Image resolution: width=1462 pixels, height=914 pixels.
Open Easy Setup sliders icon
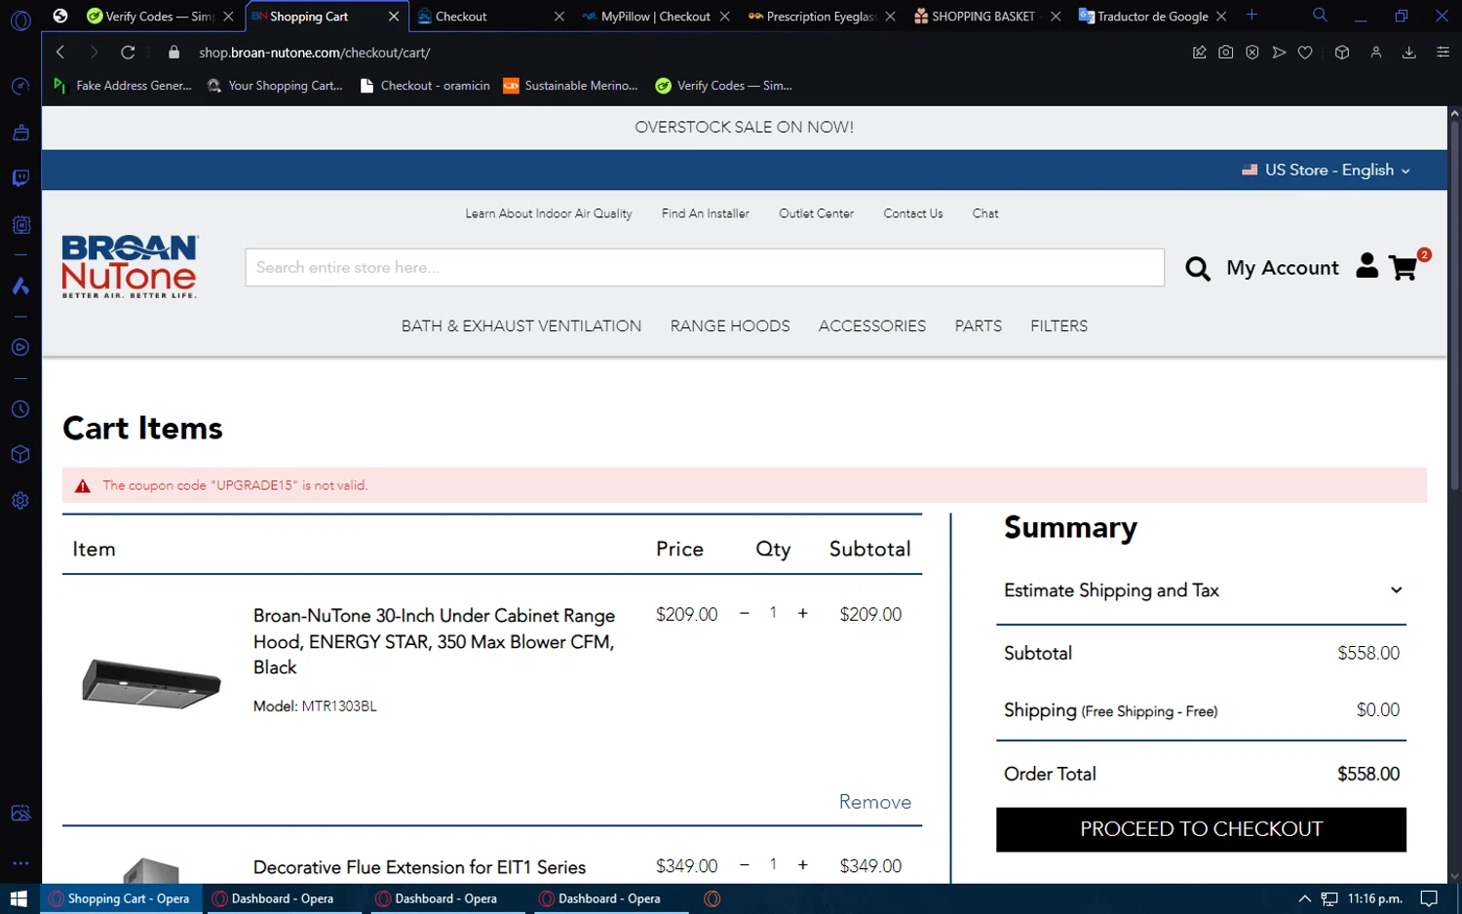1443,53
